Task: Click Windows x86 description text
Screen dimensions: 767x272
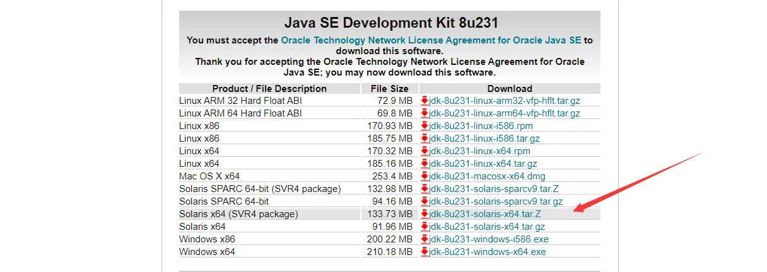Action: pyautogui.click(x=206, y=239)
